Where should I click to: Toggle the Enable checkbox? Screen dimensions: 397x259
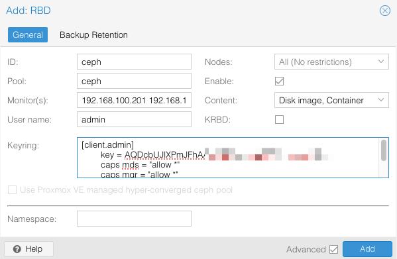pyautogui.click(x=279, y=81)
